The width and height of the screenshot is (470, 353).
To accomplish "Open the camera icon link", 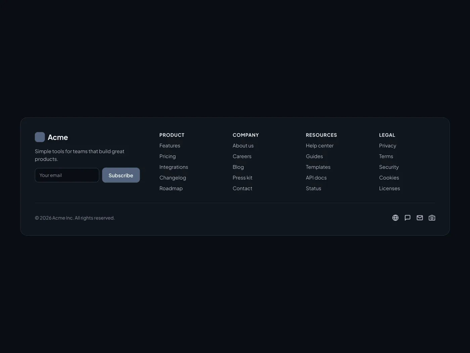I will click(432, 218).
